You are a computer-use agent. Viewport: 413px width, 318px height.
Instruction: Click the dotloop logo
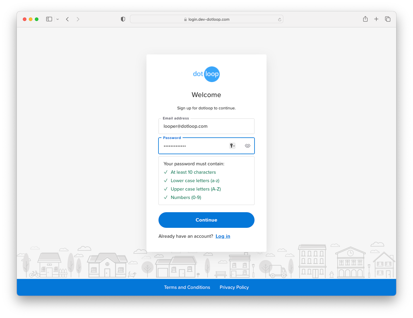tap(206, 74)
